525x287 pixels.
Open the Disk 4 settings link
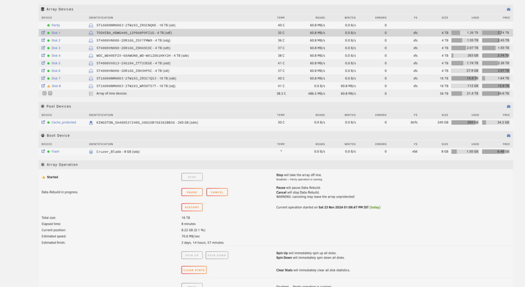coord(56,56)
